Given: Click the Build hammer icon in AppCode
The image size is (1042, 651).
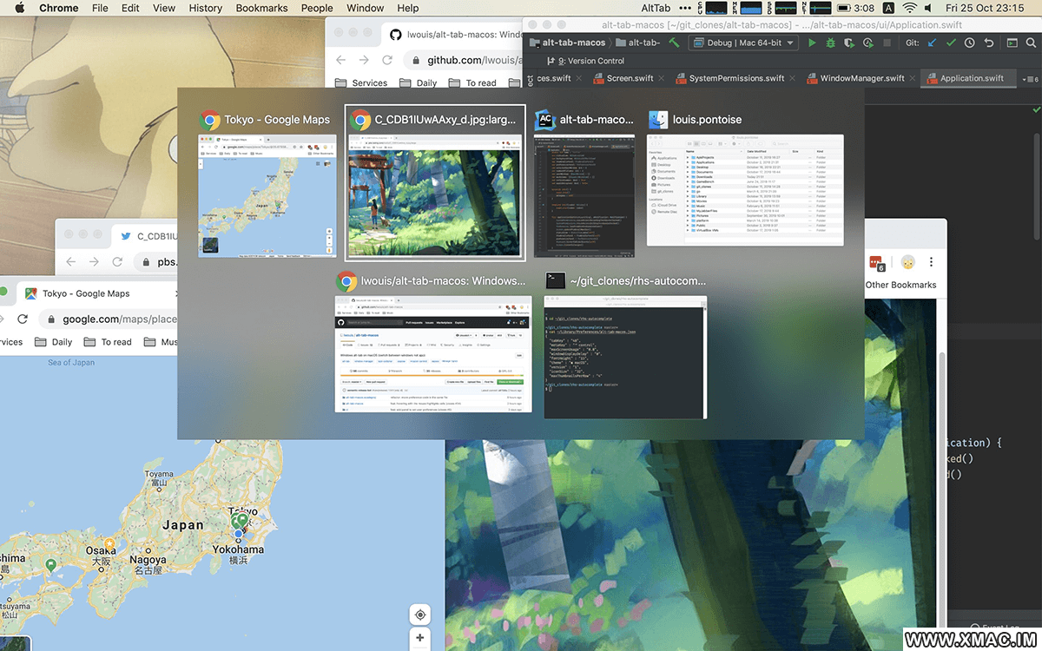Looking at the screenshot, I should 674,43.
